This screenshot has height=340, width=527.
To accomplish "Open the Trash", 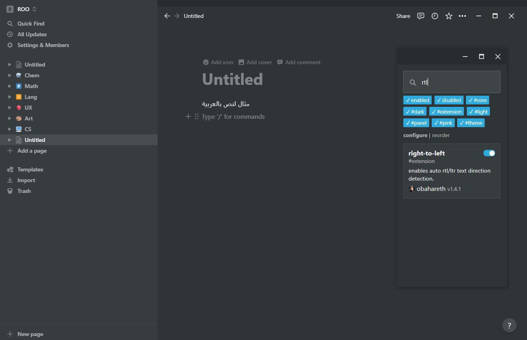I will pos(23,191).
